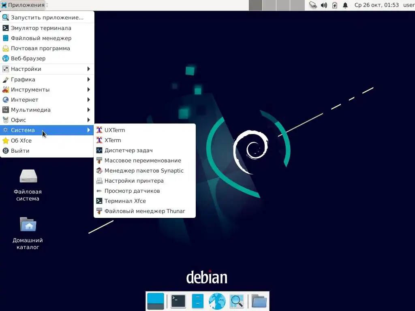Viewport: 415px width, 311px height.
Task: Select Об Xfce star entry
Action: click(47, 141)
